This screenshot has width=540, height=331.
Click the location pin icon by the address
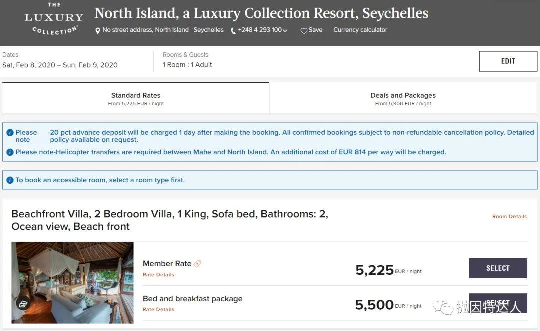click(x=98, y=31)
